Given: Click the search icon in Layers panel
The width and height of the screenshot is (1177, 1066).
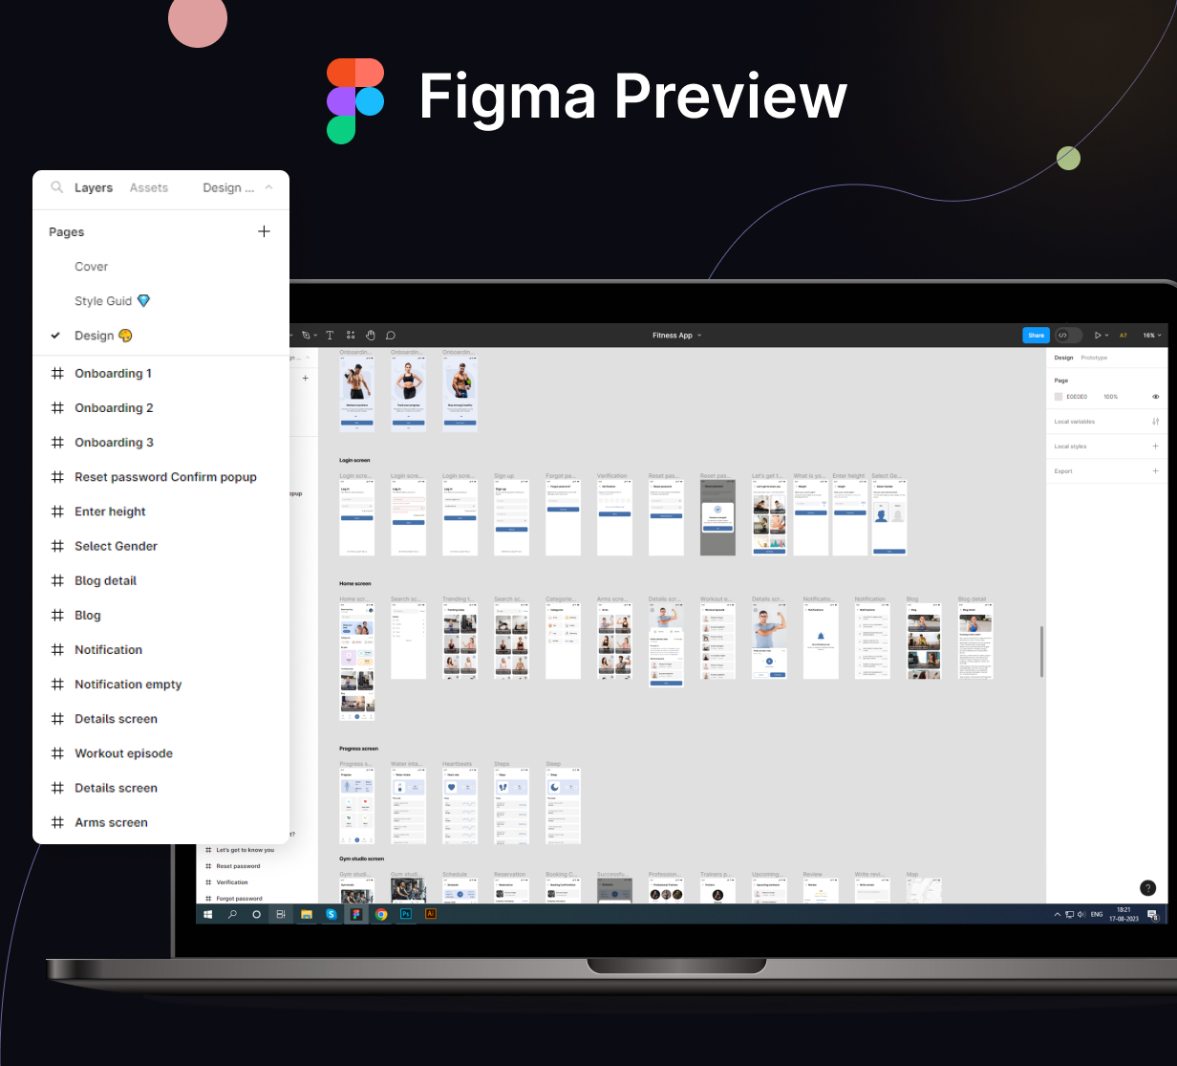Looking at the screenshot, I should [x=57, y=187].
